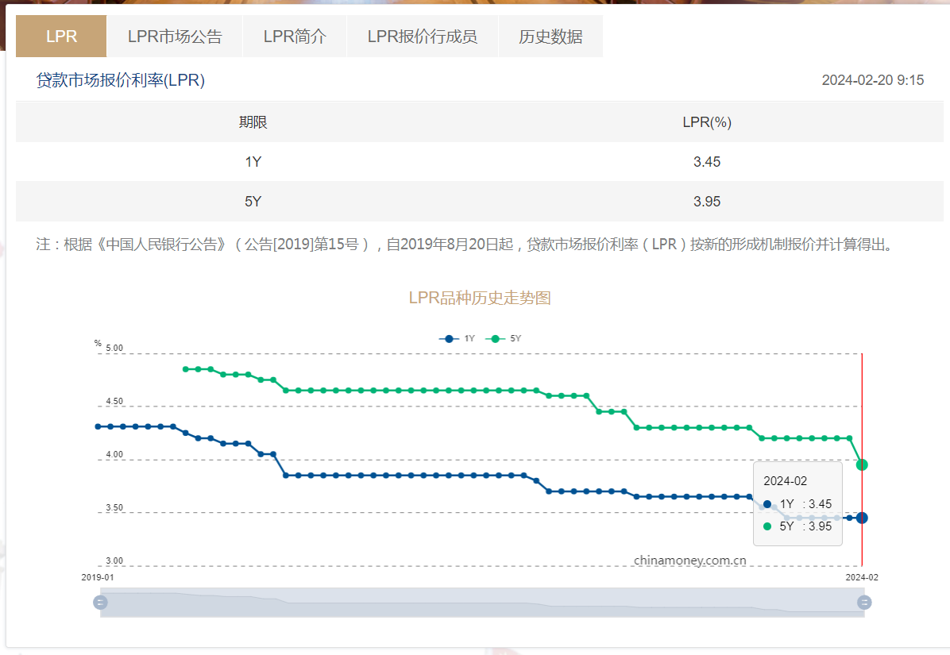This screenshot has width=950, height=655.
Task: Click the enlarged blue 1Y point at 2024-02
Action: point(862,518)
